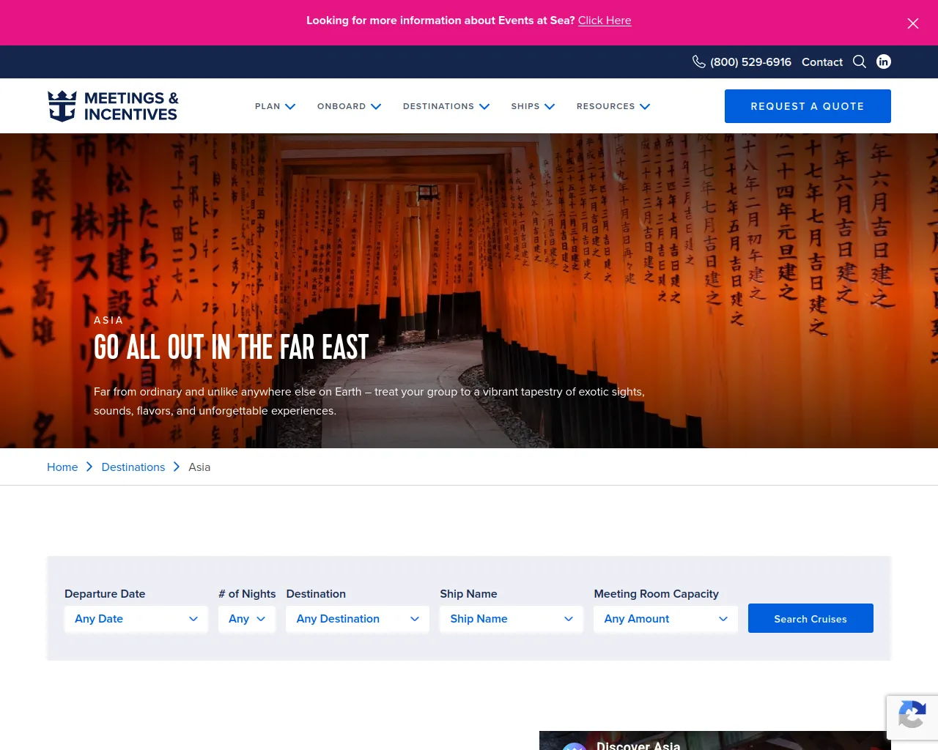This screenshot has width=938, height=750.
Task: Open the # of Nights dropdown
Action: [x=247, y=619]
